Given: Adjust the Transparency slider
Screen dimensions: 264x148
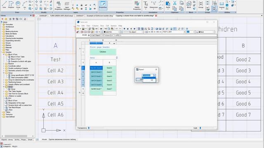Looking at the screenshot, I should [89, 128].
